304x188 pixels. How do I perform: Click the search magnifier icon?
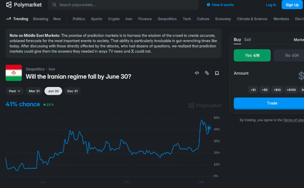tap(54, 5)
